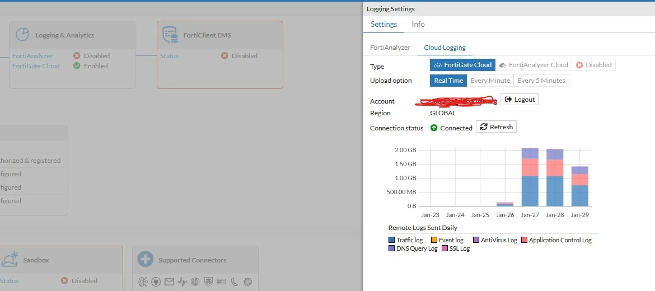The height and width of the screenshot is (291, 655).
Task: Select FortiGate Cloud logging type
Action: point(463,65)
